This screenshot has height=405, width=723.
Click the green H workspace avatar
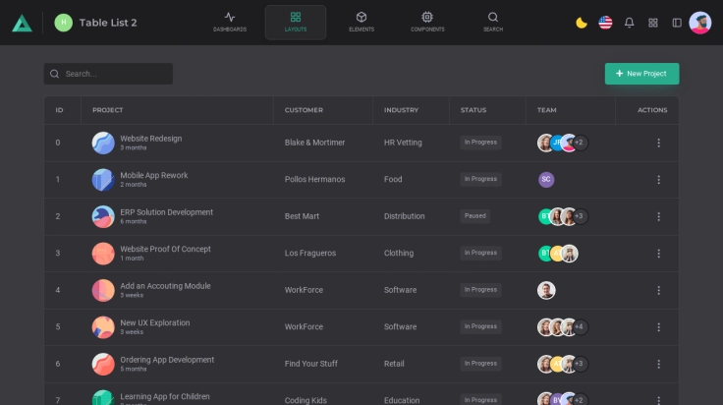pyautogui.click(x=64, y=23)
